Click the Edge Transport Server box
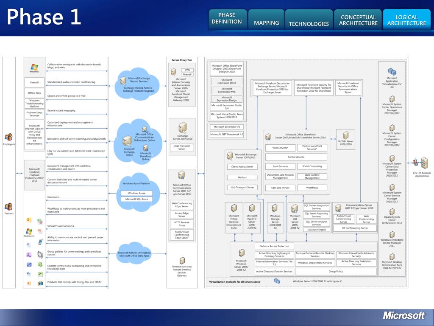Screen dimensions: 434x326 click(x=182, y=147)
